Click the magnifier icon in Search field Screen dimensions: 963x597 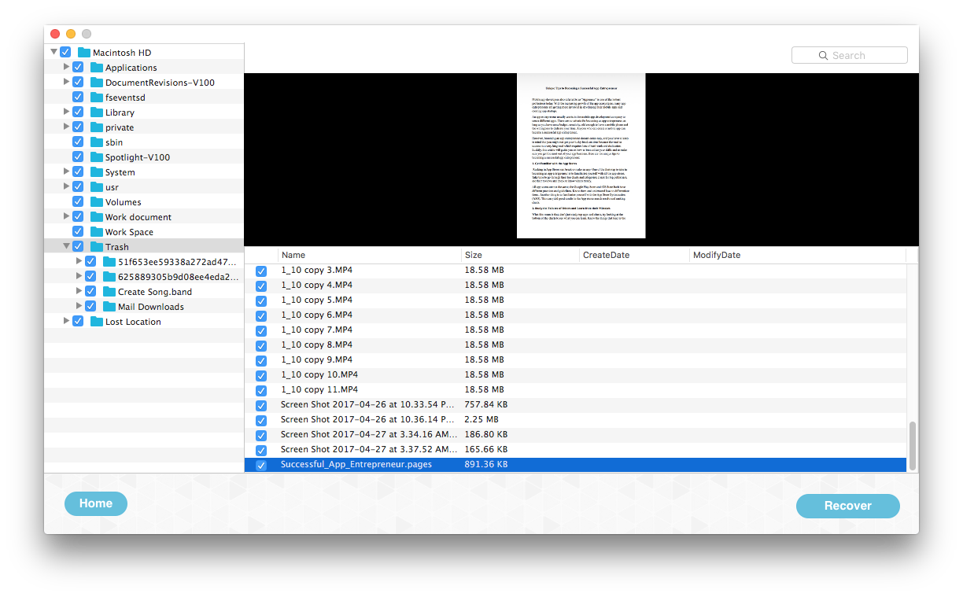point(823,56)
